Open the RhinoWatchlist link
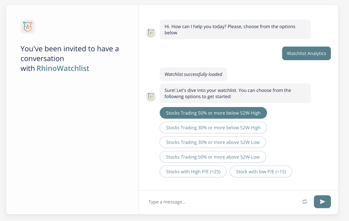Screen dimensions: 349x221 click(x=63, y=68)
